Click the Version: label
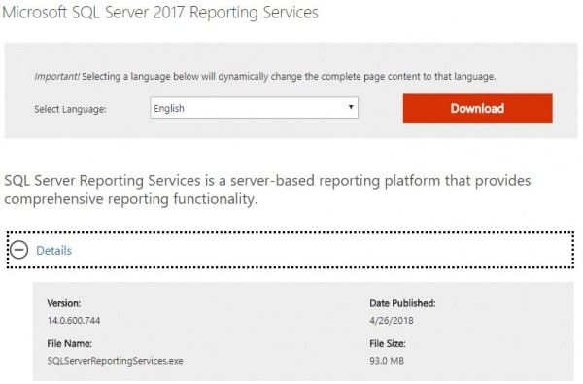The height and width of the screenshot is (384, 583). tap(64, 303)
